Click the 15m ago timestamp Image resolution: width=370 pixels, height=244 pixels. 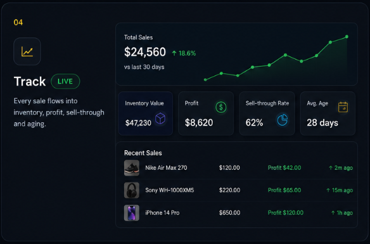coord(342,190)
